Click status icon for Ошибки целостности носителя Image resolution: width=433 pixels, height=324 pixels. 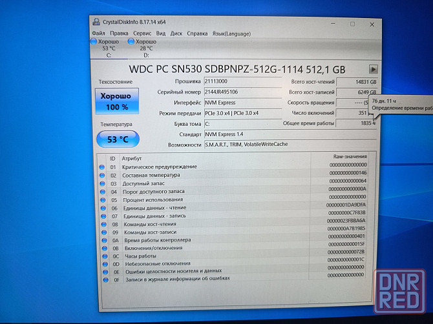pyautogui.click(x=105, y=272)
